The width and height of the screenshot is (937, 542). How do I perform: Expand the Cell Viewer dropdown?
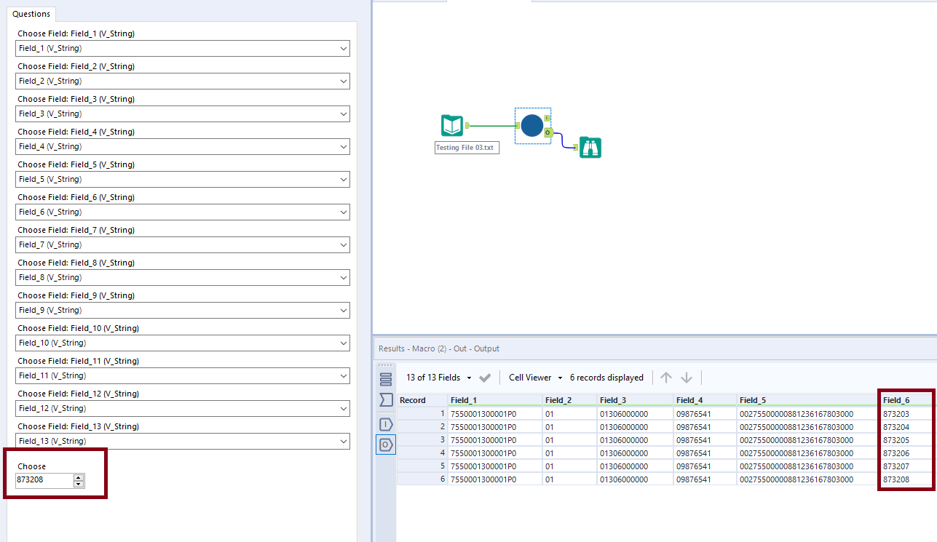pos(536,378)
